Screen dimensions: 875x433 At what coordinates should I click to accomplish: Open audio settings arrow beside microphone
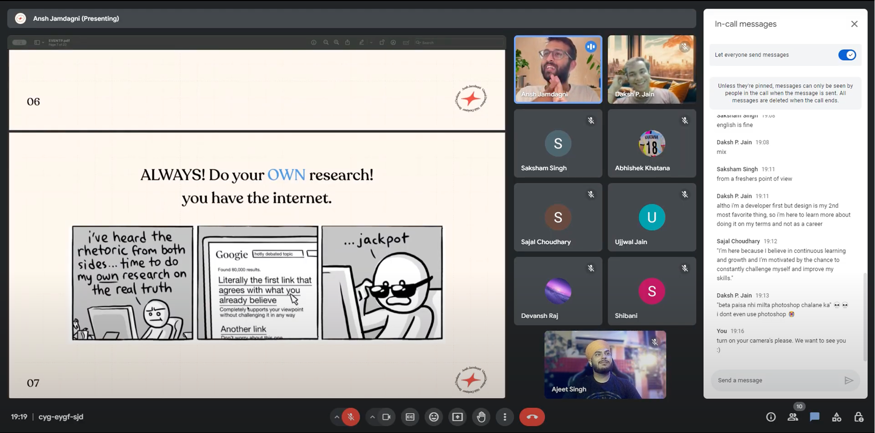336,417
